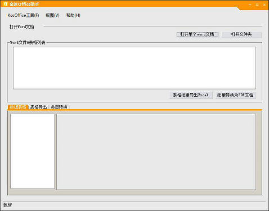269x211 pixels.
Task: Maximize the 金迪Office助手 window
Action: click(257, 5)
